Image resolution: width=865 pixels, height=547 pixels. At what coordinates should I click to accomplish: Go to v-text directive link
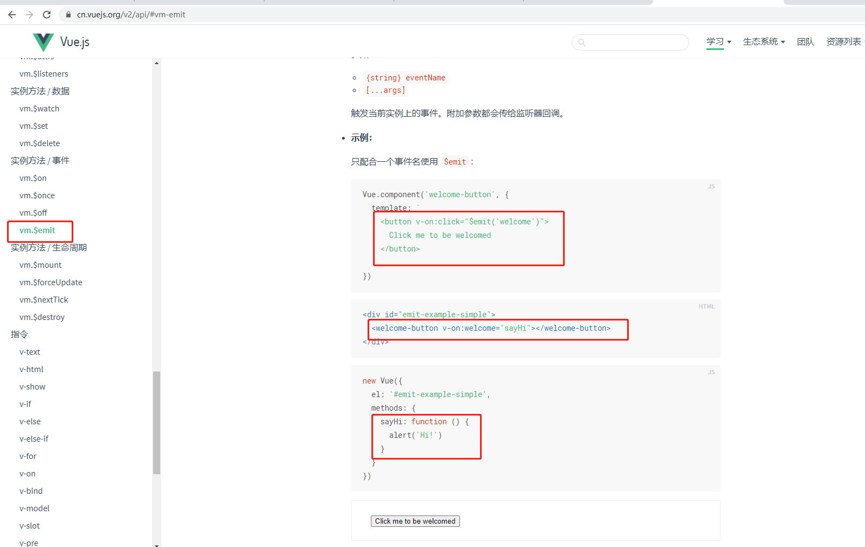pos(30,352)
